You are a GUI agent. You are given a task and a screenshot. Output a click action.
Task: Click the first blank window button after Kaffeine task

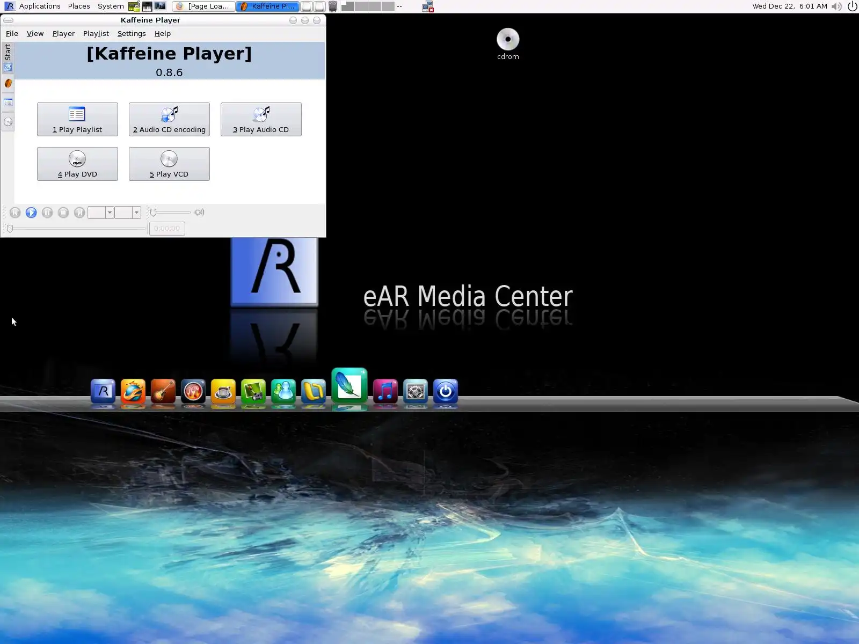(x=307, y=6)
